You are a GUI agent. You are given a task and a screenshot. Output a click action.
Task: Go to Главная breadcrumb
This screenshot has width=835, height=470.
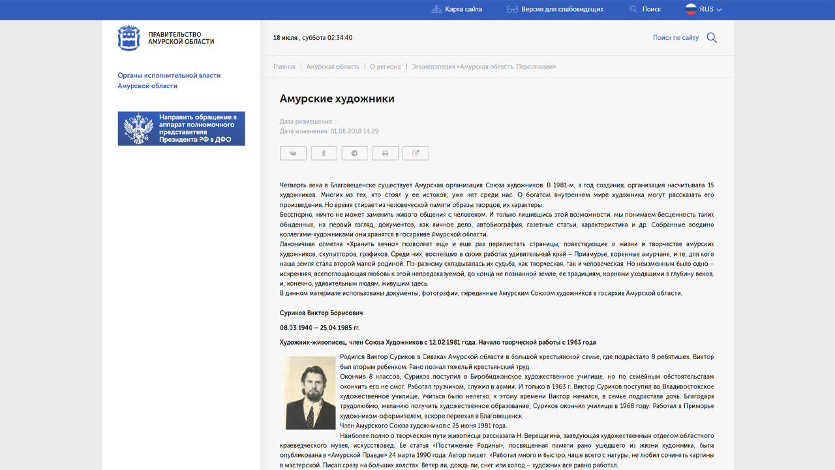[284, 67]
